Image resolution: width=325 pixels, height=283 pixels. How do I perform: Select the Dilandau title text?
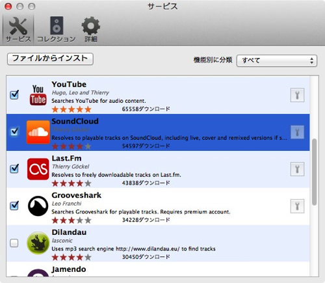[69, 232]
